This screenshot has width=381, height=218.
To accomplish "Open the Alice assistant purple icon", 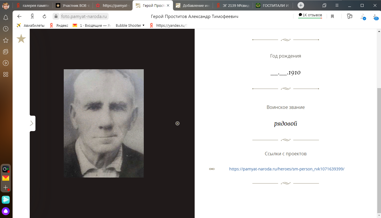I will (6, 211).
